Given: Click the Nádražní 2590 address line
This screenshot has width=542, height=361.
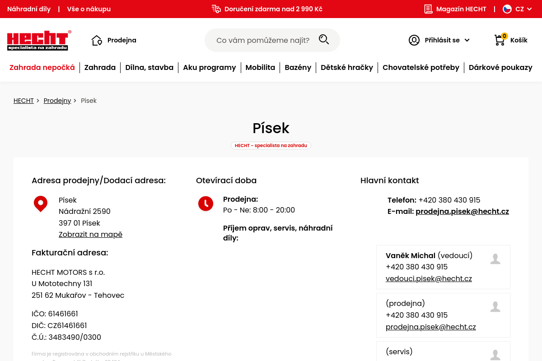Looking at the screenshot, I should (x=84, y=212).
